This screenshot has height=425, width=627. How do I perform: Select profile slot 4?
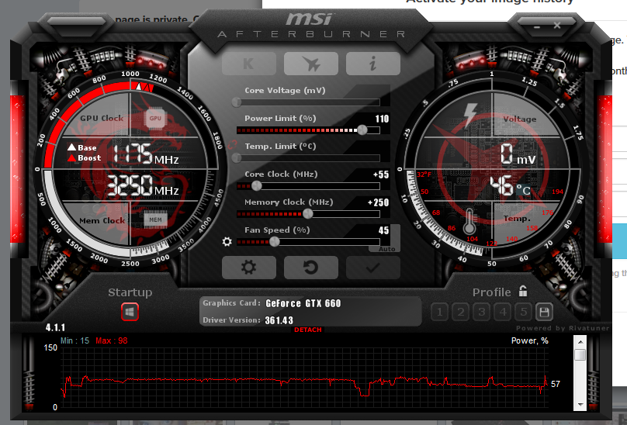click(503, 312)
